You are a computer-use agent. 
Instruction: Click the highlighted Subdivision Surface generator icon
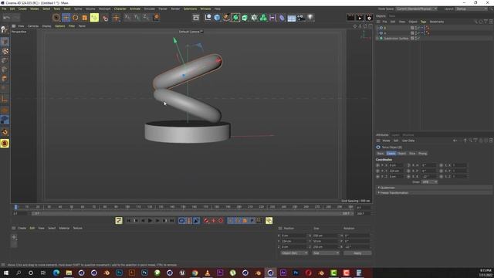[x=235, y=18]
